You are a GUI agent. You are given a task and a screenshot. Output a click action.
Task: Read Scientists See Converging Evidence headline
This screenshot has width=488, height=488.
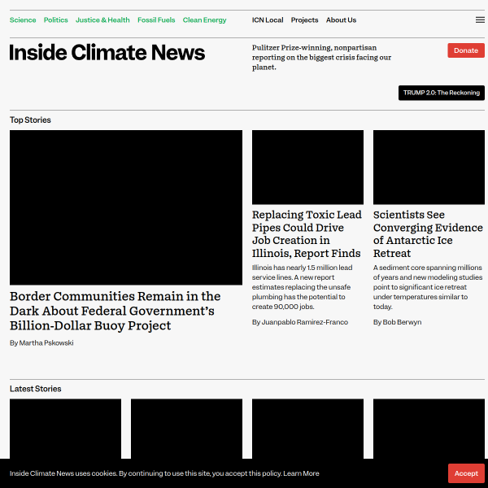pyautogui.click(x=428, y=233)
